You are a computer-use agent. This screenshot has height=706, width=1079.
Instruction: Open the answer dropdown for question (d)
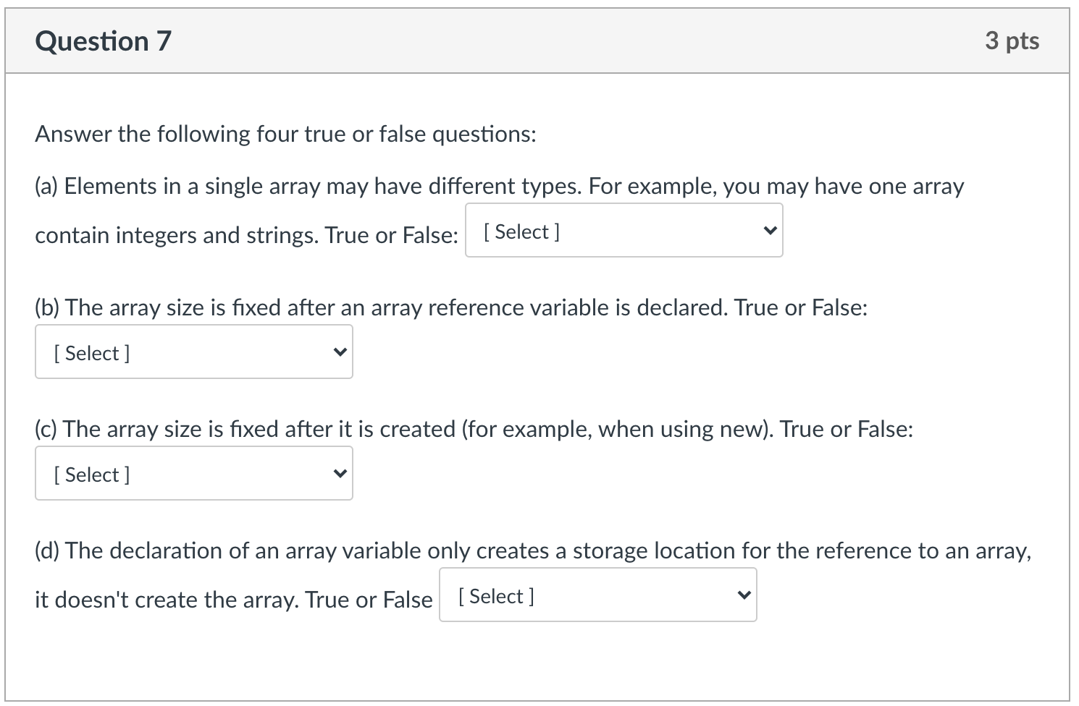pos(597,595)
